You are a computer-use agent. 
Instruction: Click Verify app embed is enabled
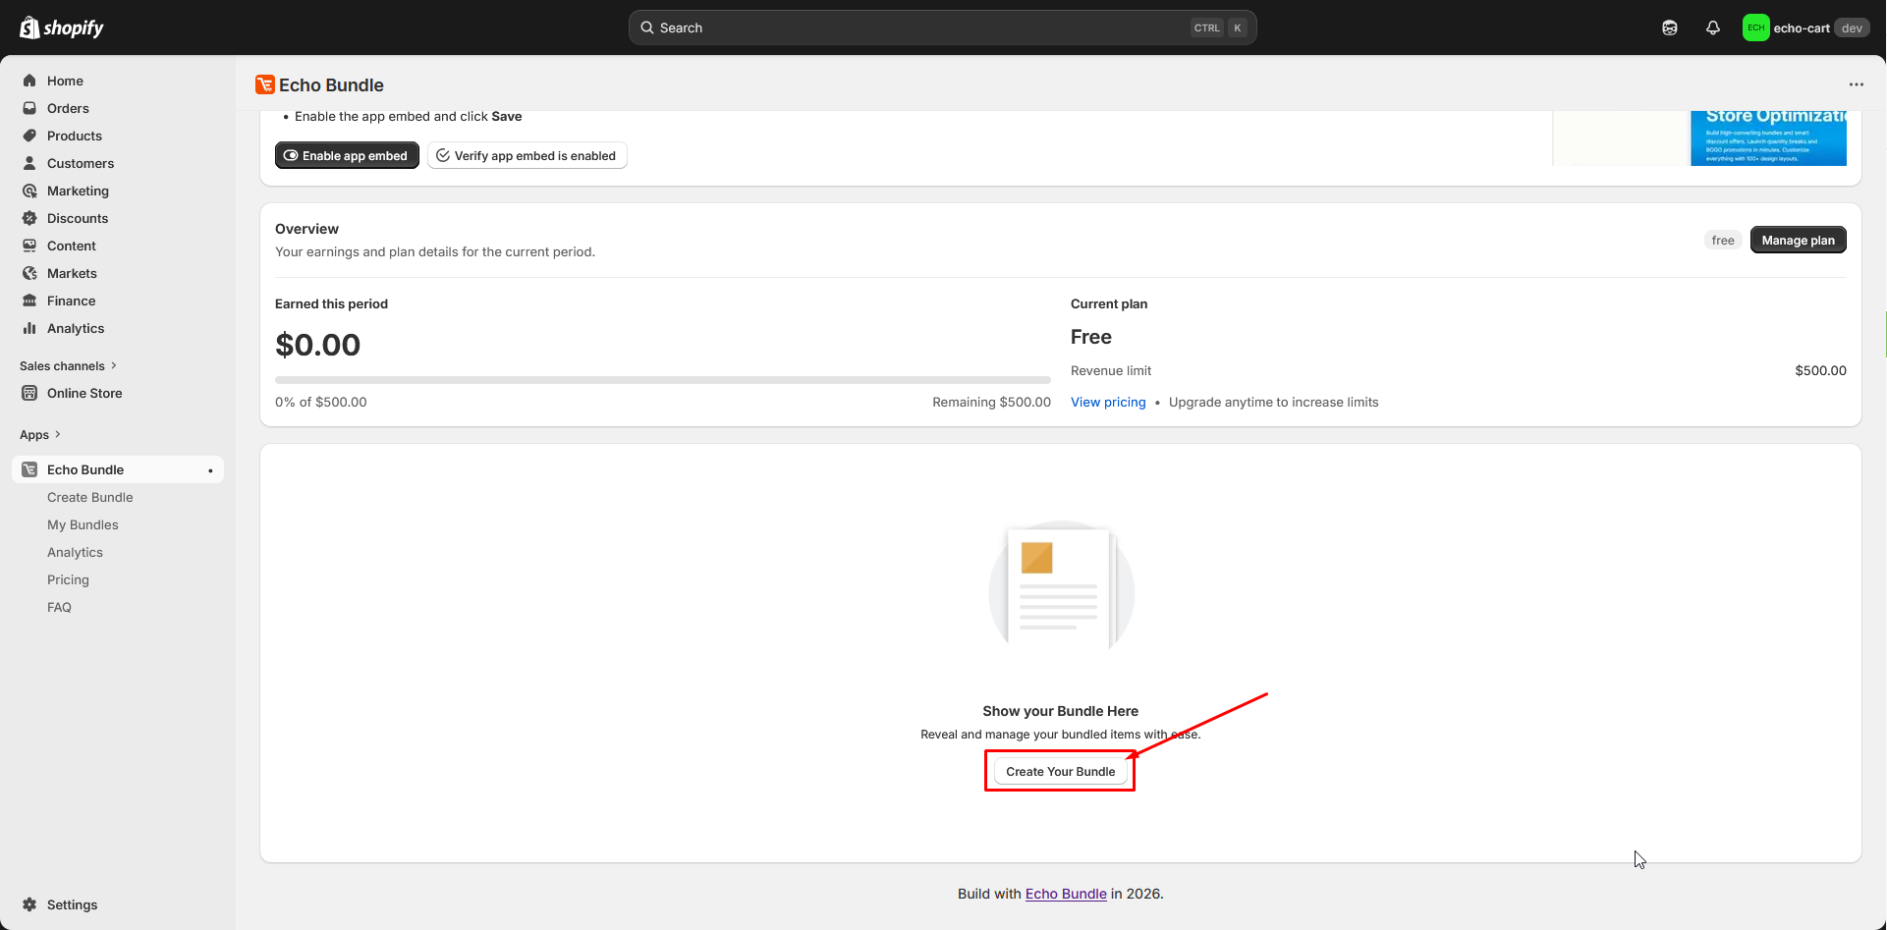[527, 155]
